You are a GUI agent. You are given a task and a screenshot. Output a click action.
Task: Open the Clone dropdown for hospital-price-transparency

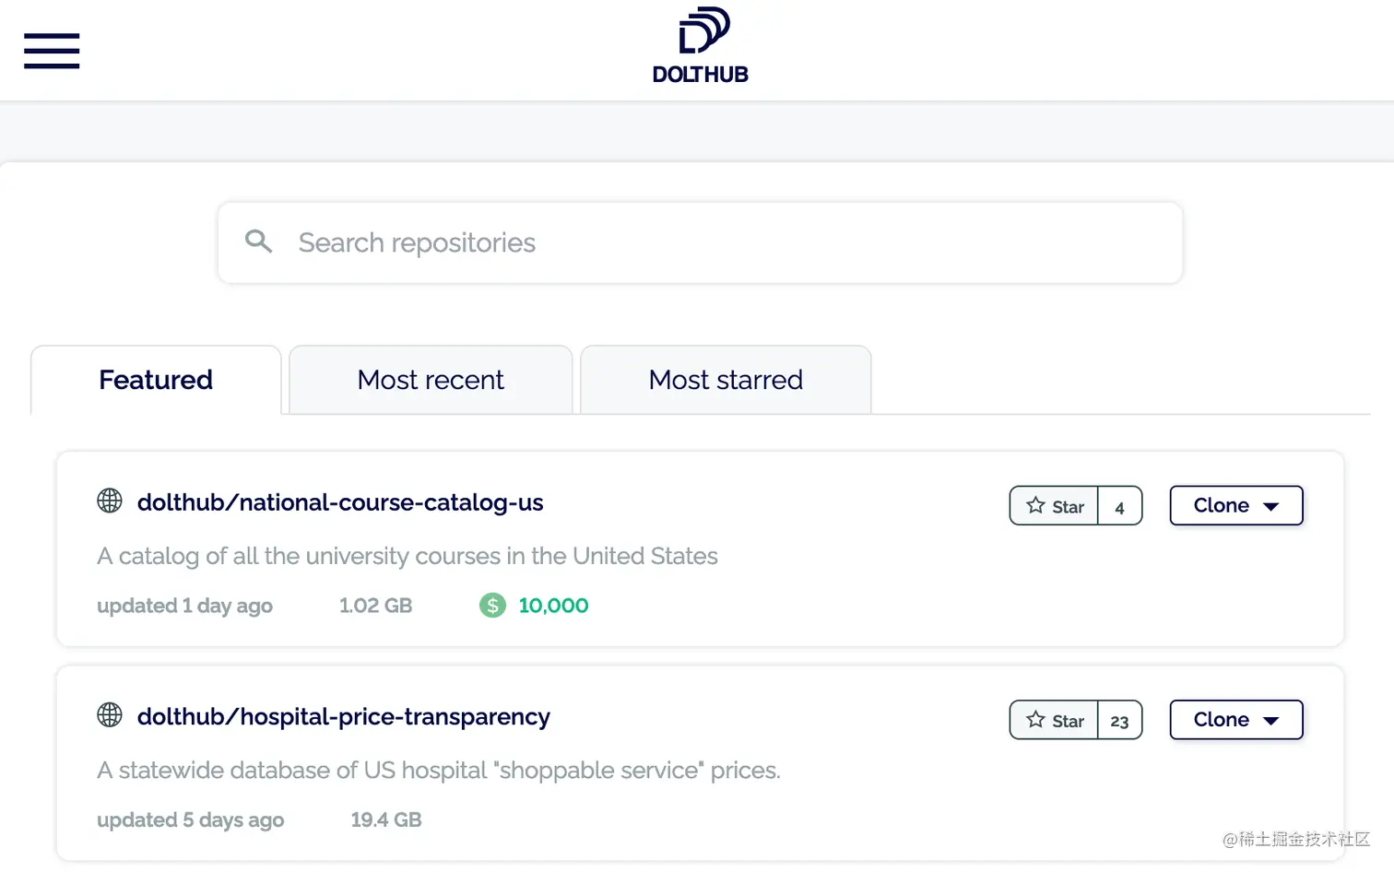(x=1235, y=720)
